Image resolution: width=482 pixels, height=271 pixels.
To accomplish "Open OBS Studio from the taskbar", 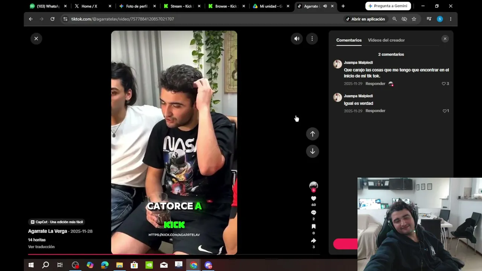I will pyautogui.click(x=75, y=265).
